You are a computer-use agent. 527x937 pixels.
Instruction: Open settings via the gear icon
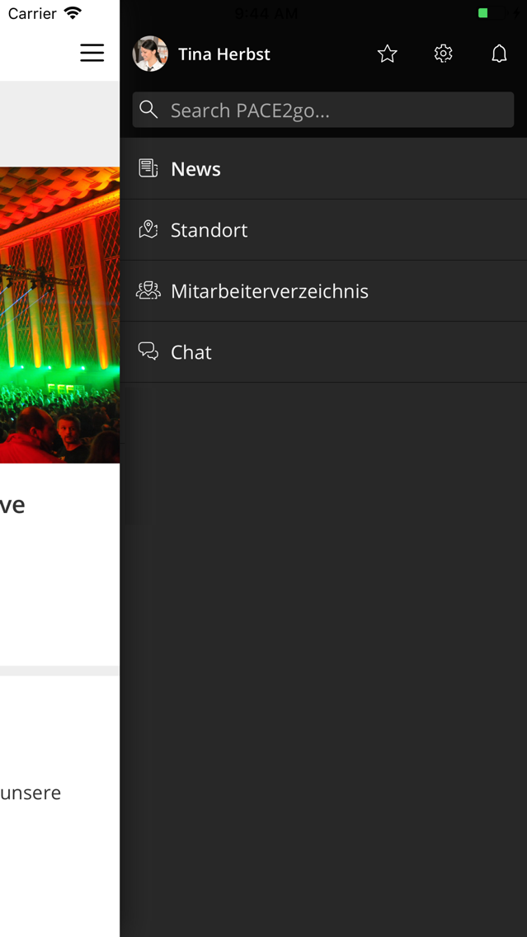point(444,54)
